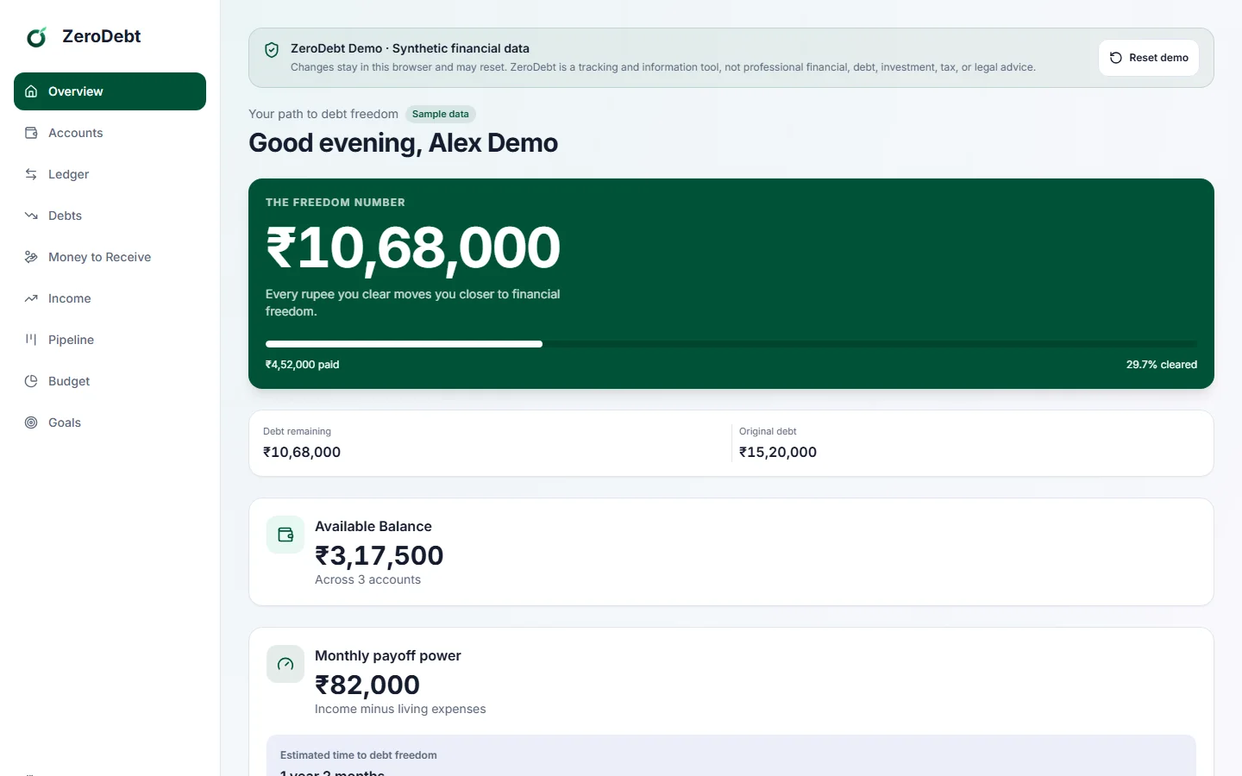
Task: Click the ZeroDebt brand name
Action: (x=102, y=36)
